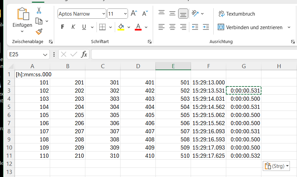Open the Name Box dropdown arrow
Screen dimensions: 297x177
click(45, 55)
